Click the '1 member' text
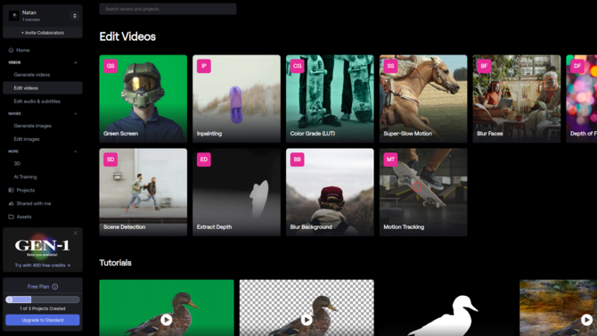This screenshot has width=597, height=336. pos(31,20)
